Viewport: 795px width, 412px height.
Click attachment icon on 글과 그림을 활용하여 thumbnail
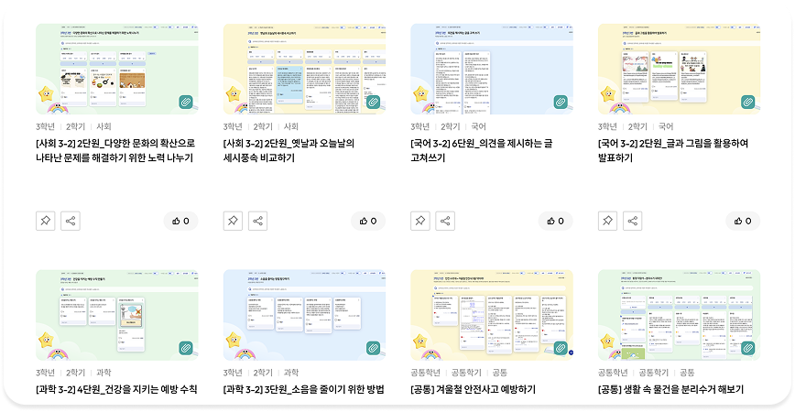[748, 102]
